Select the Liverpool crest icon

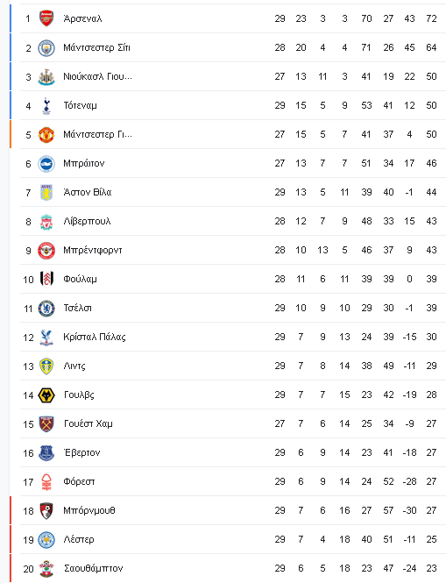click(46, 222)
